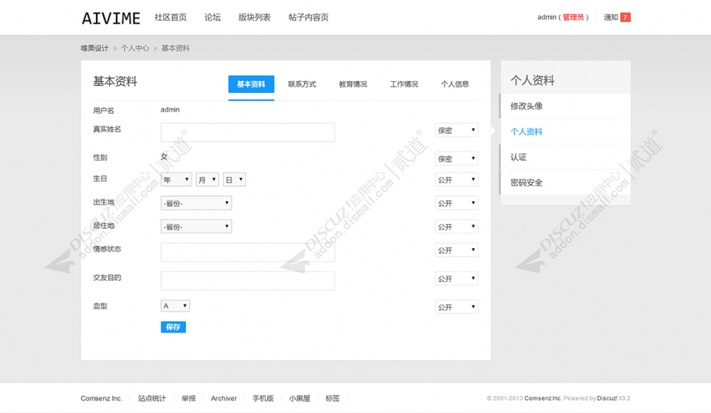Click the 举报 footer link
This screenshot has width=711, height=413.
(x=188, y=398)
